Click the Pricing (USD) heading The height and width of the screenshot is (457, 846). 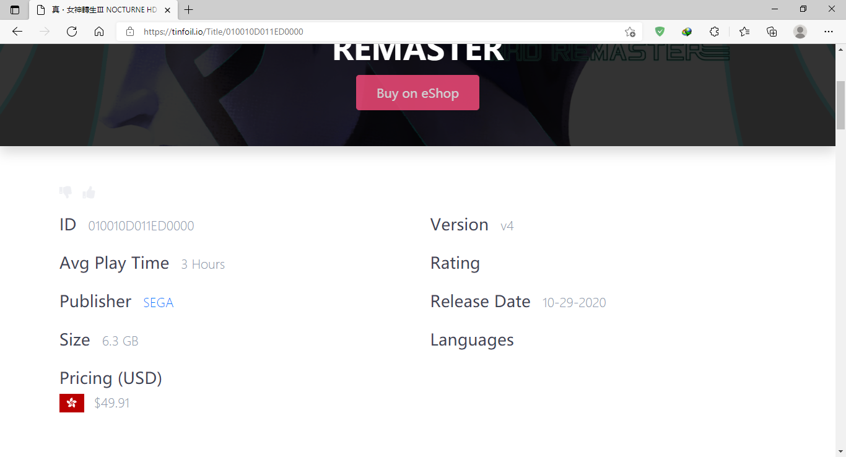[x=111, y=378]
